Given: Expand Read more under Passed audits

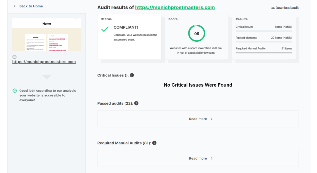Looking at the screenshot, I should 198,119.
